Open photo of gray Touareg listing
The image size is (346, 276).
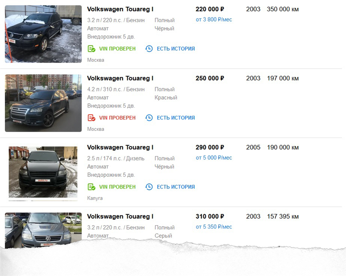[x=43, y=230]
